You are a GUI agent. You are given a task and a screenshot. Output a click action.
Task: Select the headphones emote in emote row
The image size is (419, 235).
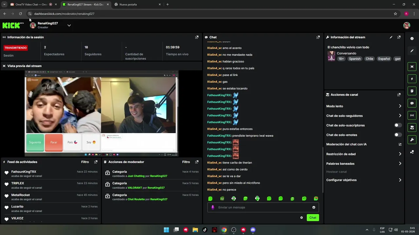[x=257, y=198]
